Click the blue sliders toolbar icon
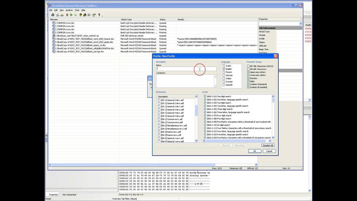The image size is (357, 201). click(x=89, y=15)
